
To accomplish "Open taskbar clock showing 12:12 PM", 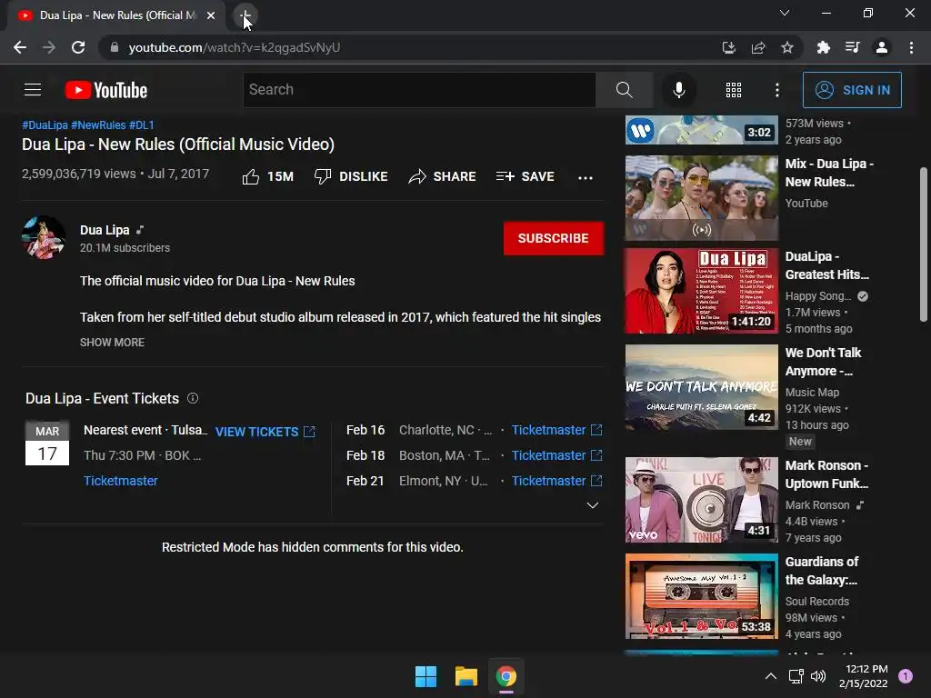I will tap(863, 676).
